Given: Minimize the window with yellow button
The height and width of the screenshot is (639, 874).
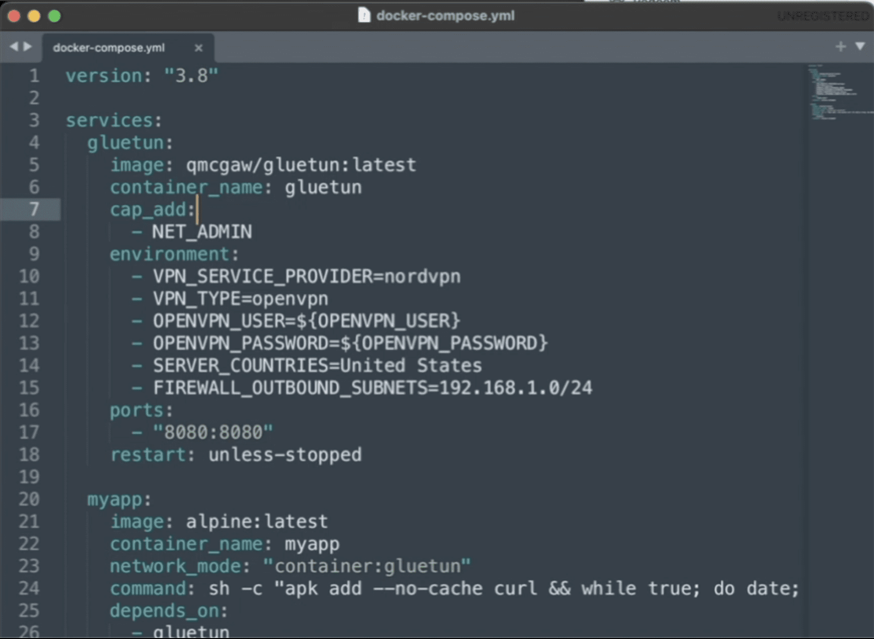Looking at the screenshot, I should [x=34, y=16].
